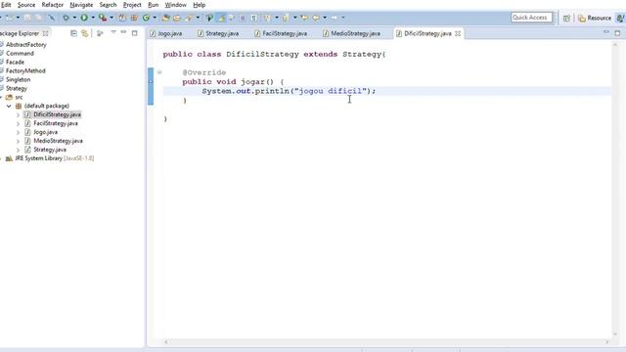Click the New Java Project toolbar icon
This screenshot has height=352, width=626.
click(122, 18)
